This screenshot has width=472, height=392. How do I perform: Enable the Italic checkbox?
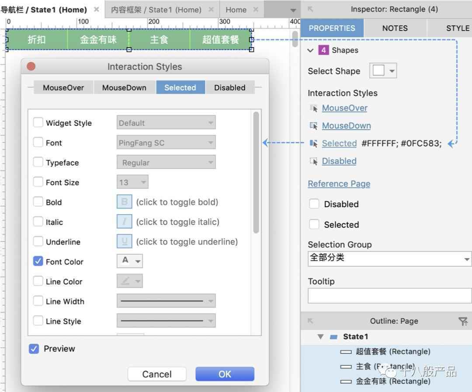(x=38, y=222)
